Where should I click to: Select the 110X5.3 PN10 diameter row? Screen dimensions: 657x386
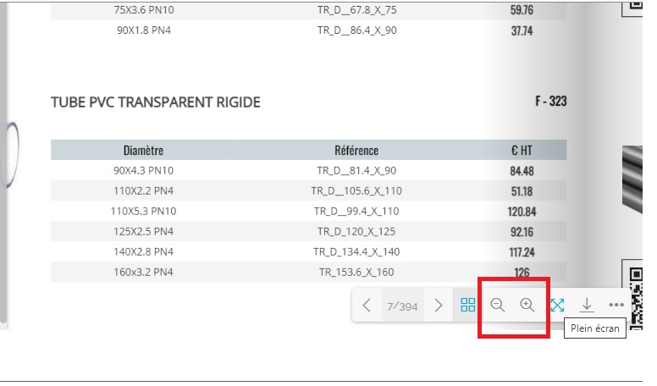pyautogui.click(x=143, y=211)
